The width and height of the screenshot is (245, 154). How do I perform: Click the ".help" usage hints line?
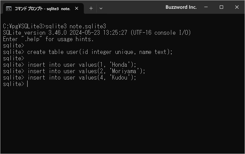(x=48, y=39)
